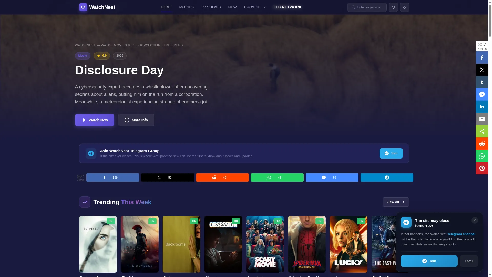
Task: Click the green generic share icon in sidebar
Action: pyautogui.click(x=482, y=131)
